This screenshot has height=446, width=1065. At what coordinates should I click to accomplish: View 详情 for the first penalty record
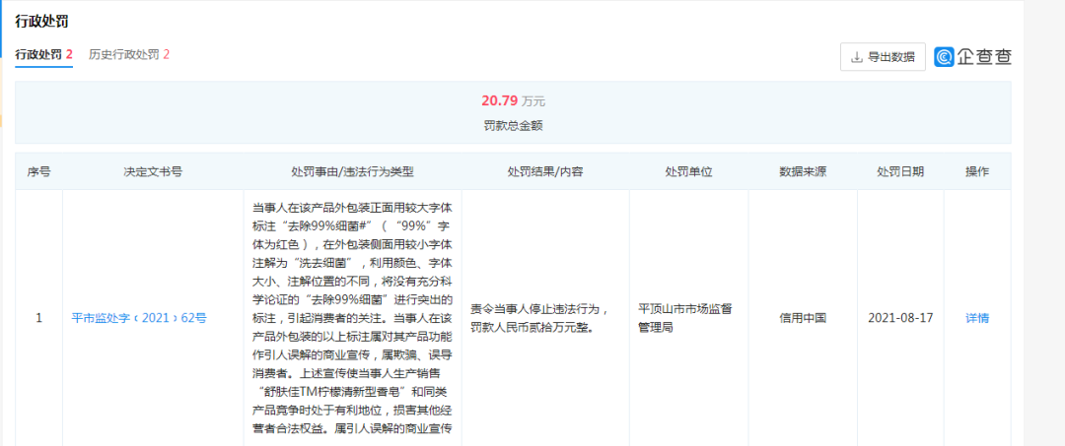(x=976, y=318)
